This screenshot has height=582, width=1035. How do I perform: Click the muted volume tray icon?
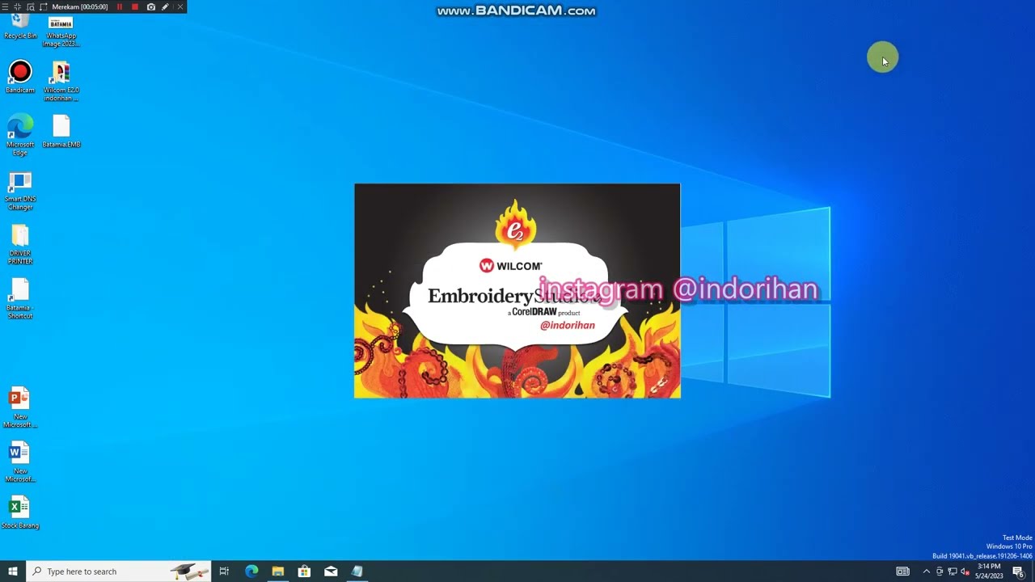tap(965, 571)
